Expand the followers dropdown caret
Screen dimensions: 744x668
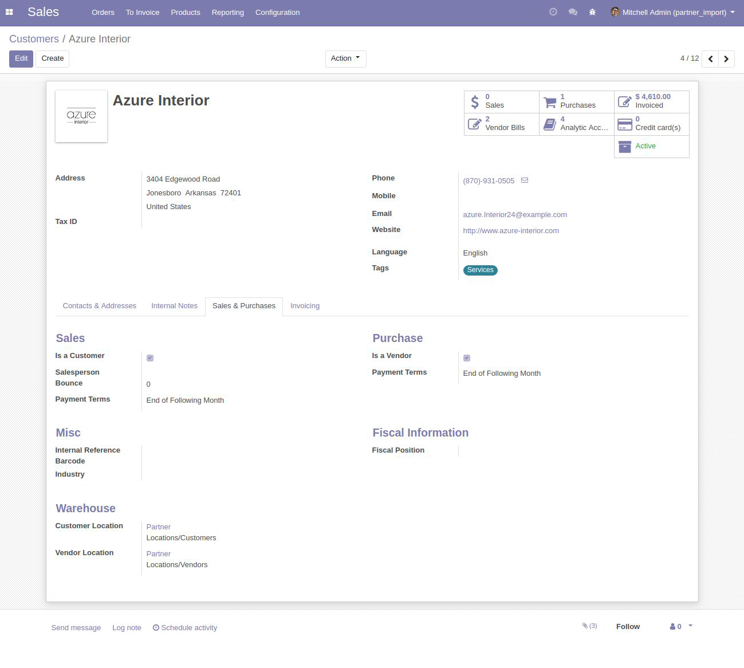[x=690, y=626]
